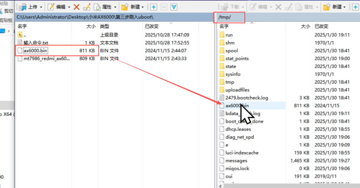
Task: Click the right panel plus select-files icon
Action: pyautogui.click(x=355, y=7)
